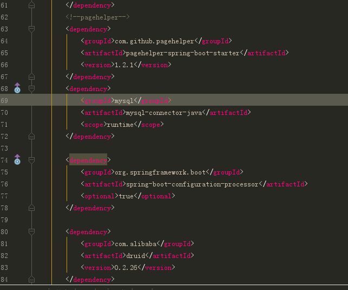The image size is (348, 290).
Task: Collapse the druid dependency block at line 80
Action: (x=31, y=231)
